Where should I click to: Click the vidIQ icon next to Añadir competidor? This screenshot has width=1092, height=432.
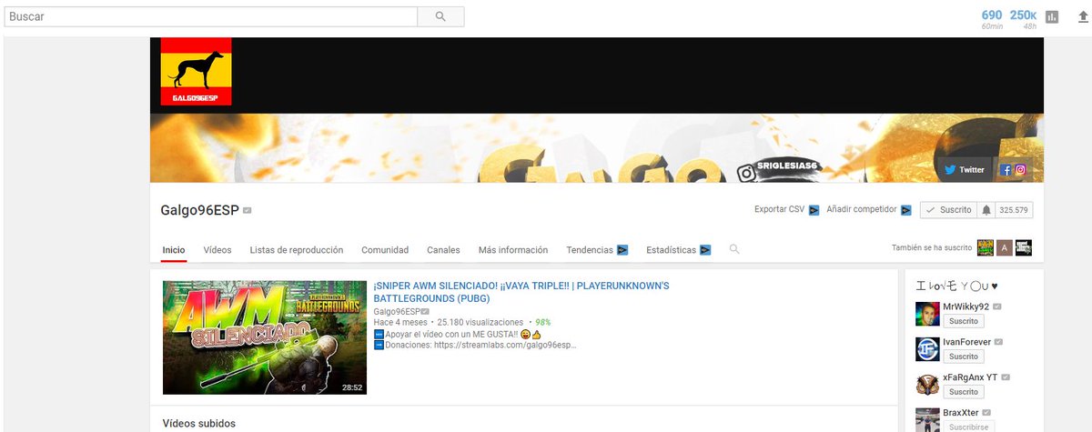click(906, 210)
